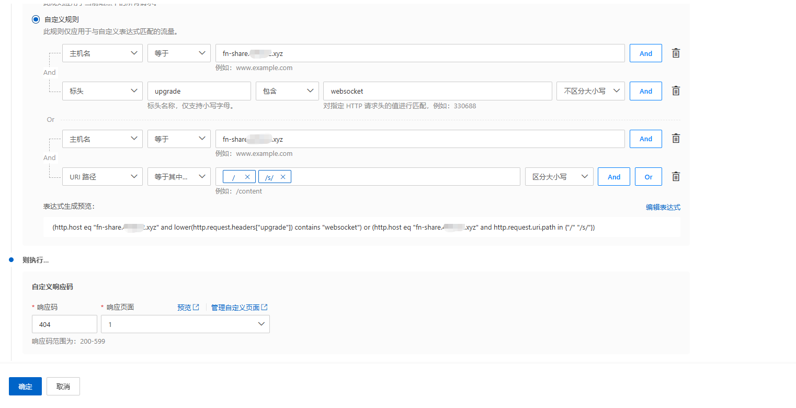Click the 取消 cancel button
The height and width of the screenshot is (408, 796).
(63, 387)
